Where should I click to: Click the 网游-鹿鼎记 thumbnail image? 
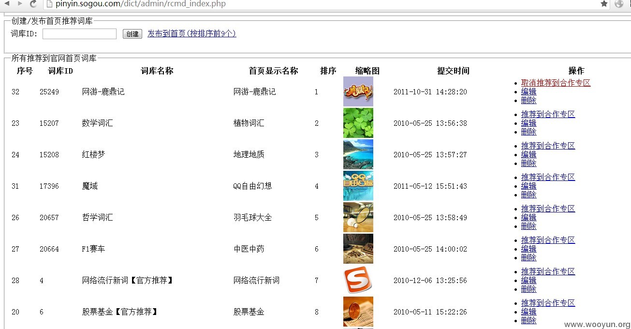tap(358, 91)
